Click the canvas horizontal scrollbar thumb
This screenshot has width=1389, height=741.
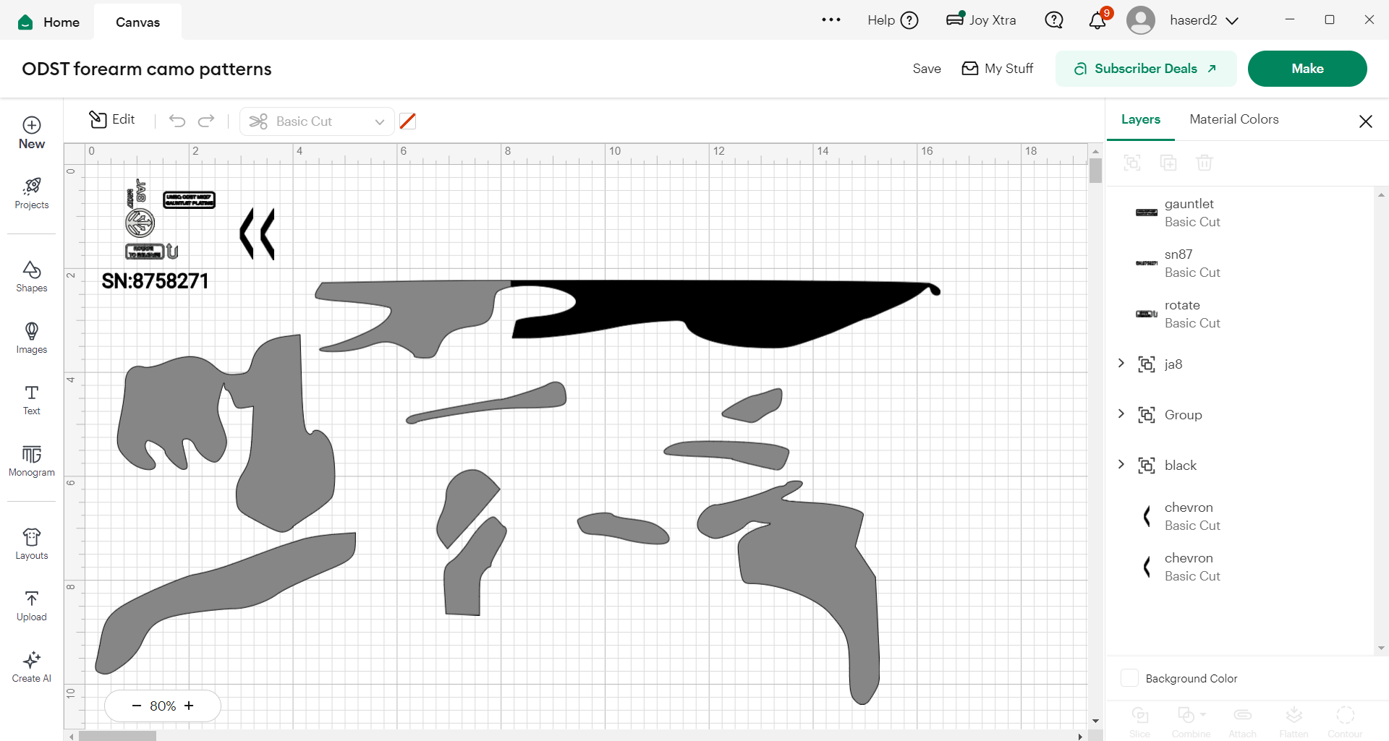click(x=117, y=736)
